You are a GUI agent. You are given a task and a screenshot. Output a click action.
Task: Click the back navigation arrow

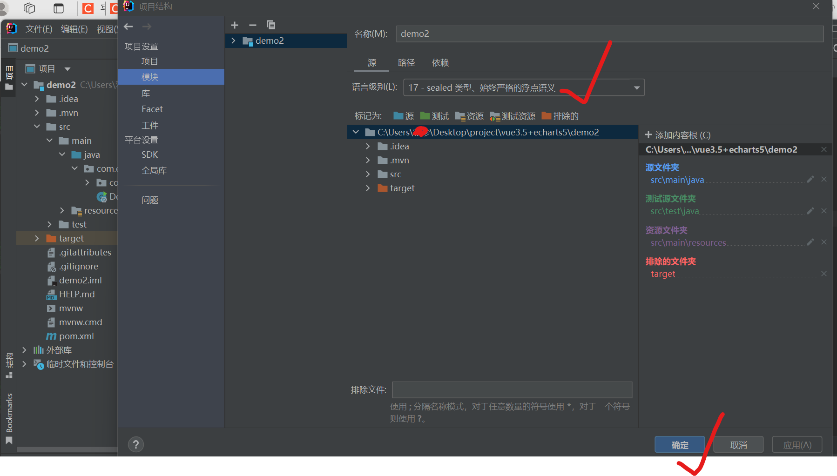pyautogui.click(x=128, y=27)
